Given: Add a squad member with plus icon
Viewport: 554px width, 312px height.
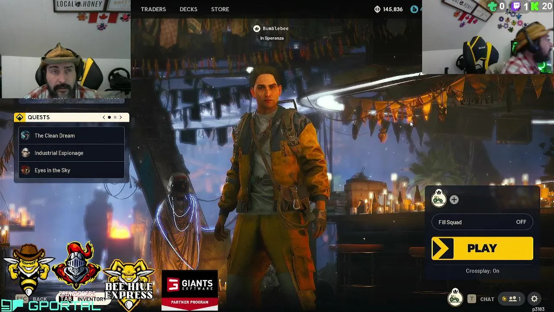Looking at the screenshot, I should 454,200.
